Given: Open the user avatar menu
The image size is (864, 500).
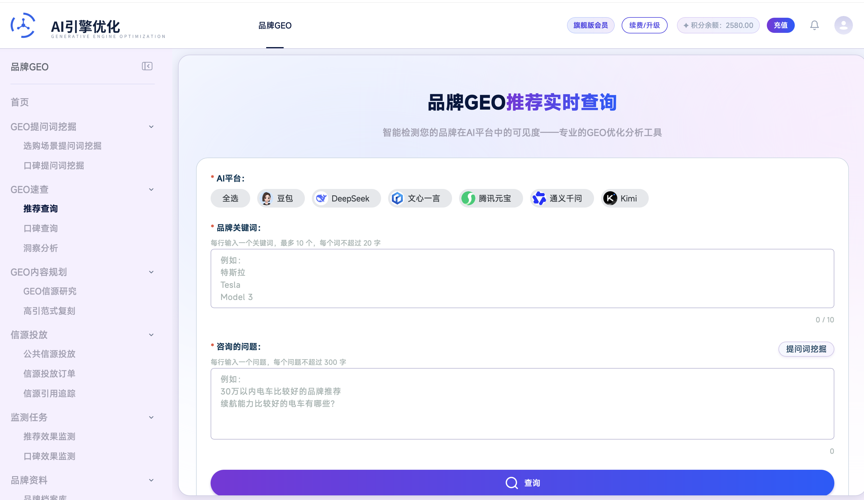Looking at the screenshot, I should [x=843, y=25].
